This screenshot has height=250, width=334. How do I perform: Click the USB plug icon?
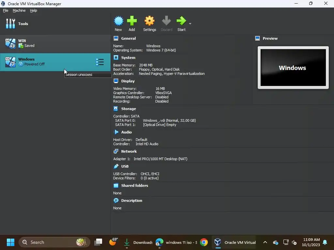point(116,166)
